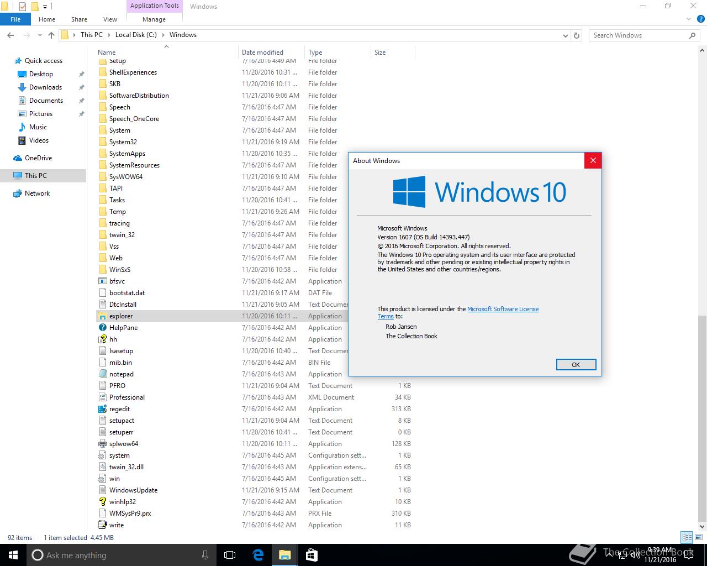707x566 pixels.
Task: Click the search magnifier icon
Action: pyautogui.click(x=693, y=35)
